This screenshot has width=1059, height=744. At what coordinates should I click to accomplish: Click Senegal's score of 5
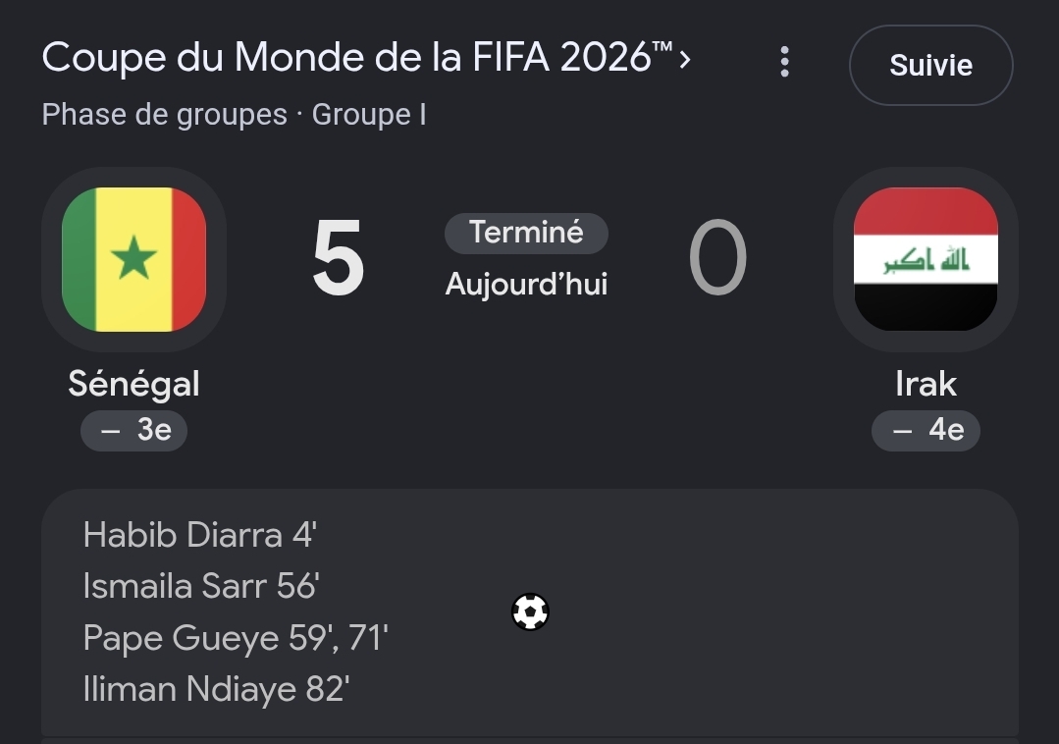pyautogui.click(x=339, y=258)
